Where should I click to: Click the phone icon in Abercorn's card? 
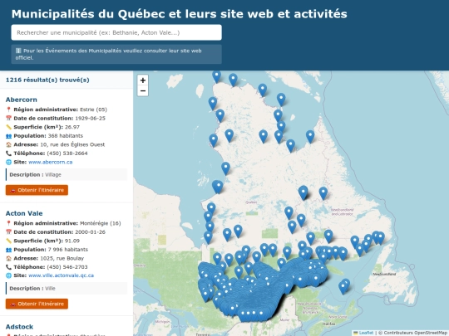[8, 153]
